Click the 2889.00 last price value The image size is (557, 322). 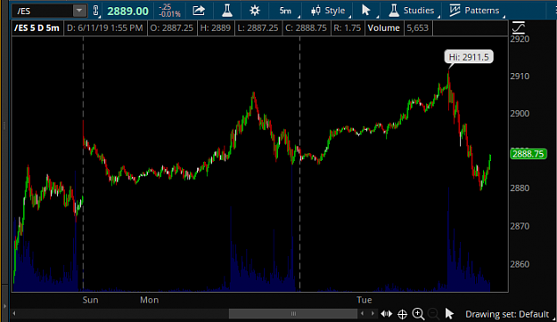127,11
